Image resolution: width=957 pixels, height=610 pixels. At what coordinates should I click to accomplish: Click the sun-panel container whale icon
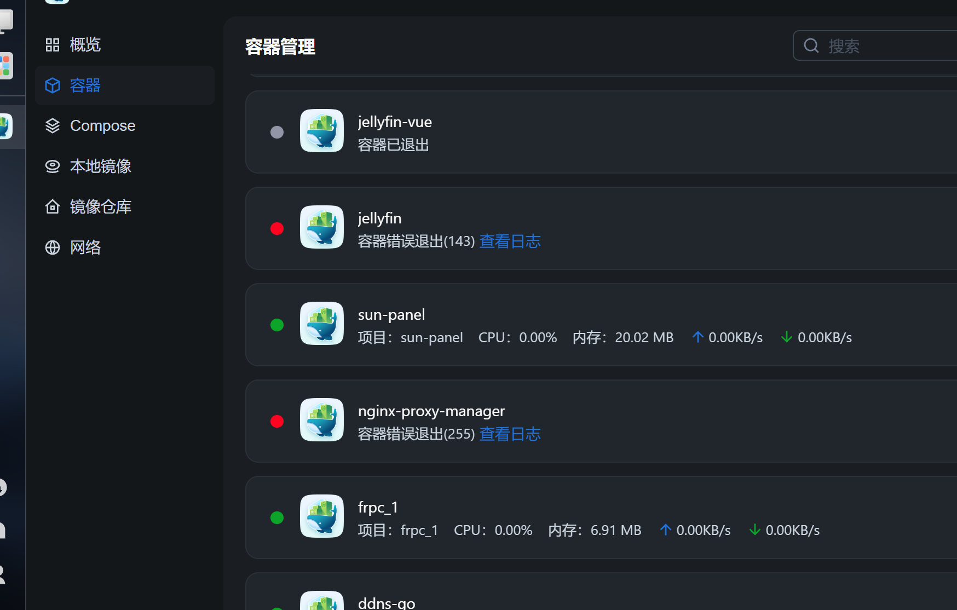coord(322,323)
